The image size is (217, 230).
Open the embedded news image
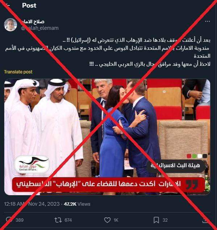click(x=107, y=137)
